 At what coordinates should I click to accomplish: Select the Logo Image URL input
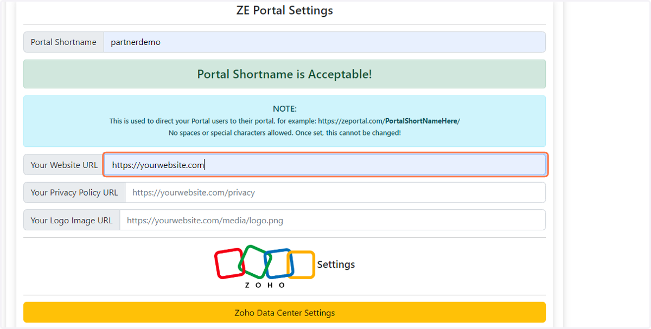point(333,220)
